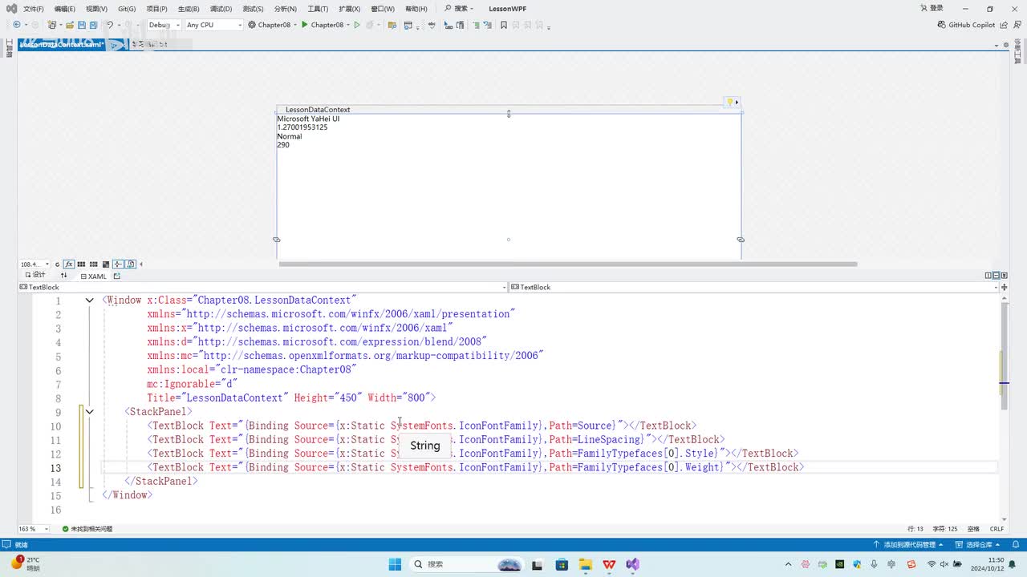Image resolution: width=1027 pixels, height=577 pixels.
Task: Click the microphone tray icon
Action: [875, 564]
